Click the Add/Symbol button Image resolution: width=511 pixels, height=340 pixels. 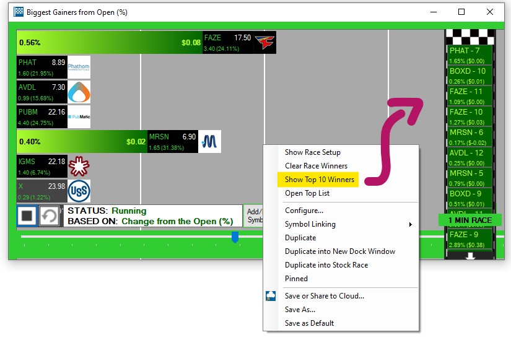pos(253,216)
